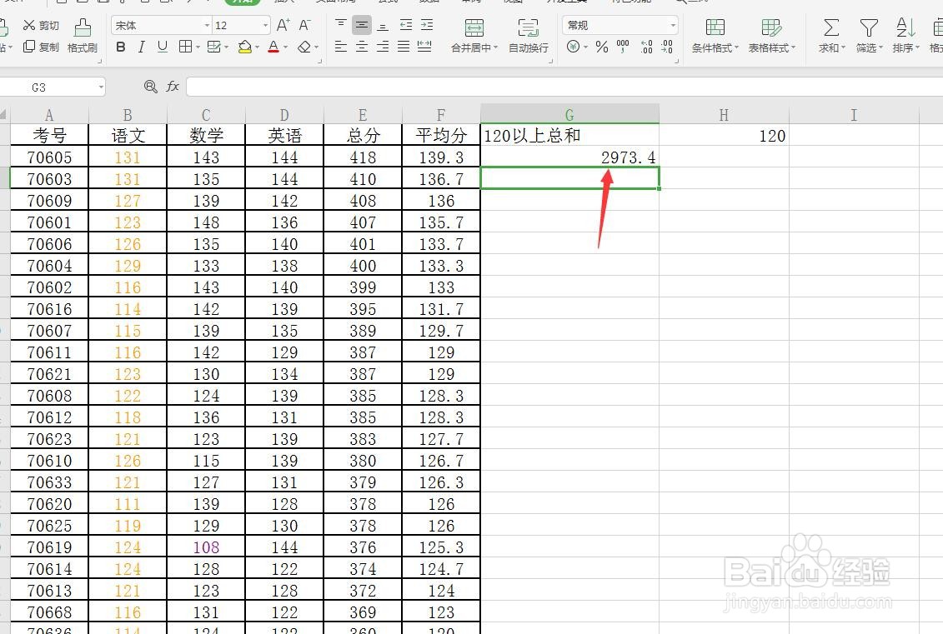Apply the thousands separator style

[x=623, y=47]
